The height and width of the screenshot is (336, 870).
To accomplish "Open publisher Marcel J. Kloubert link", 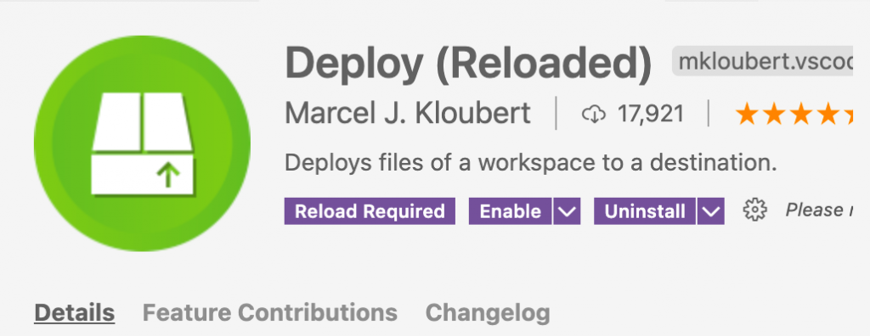I will (408, 114).
